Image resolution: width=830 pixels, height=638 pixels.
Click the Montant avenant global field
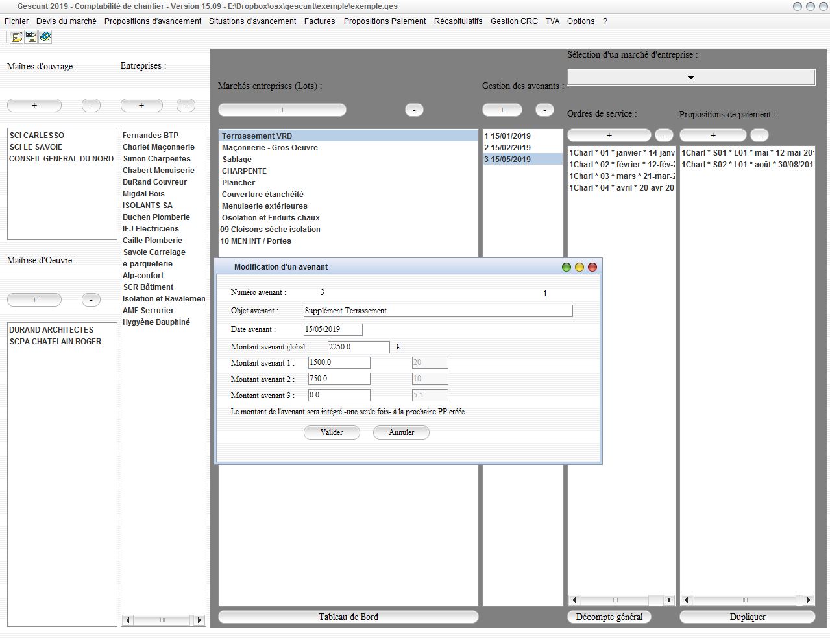[359, 347]
